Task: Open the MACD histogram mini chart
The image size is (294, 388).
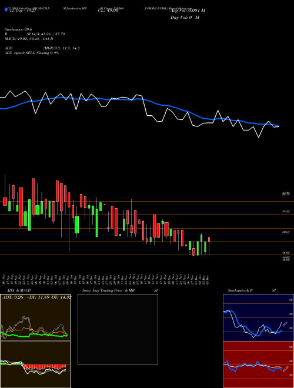Action: (x=35, y=364)
